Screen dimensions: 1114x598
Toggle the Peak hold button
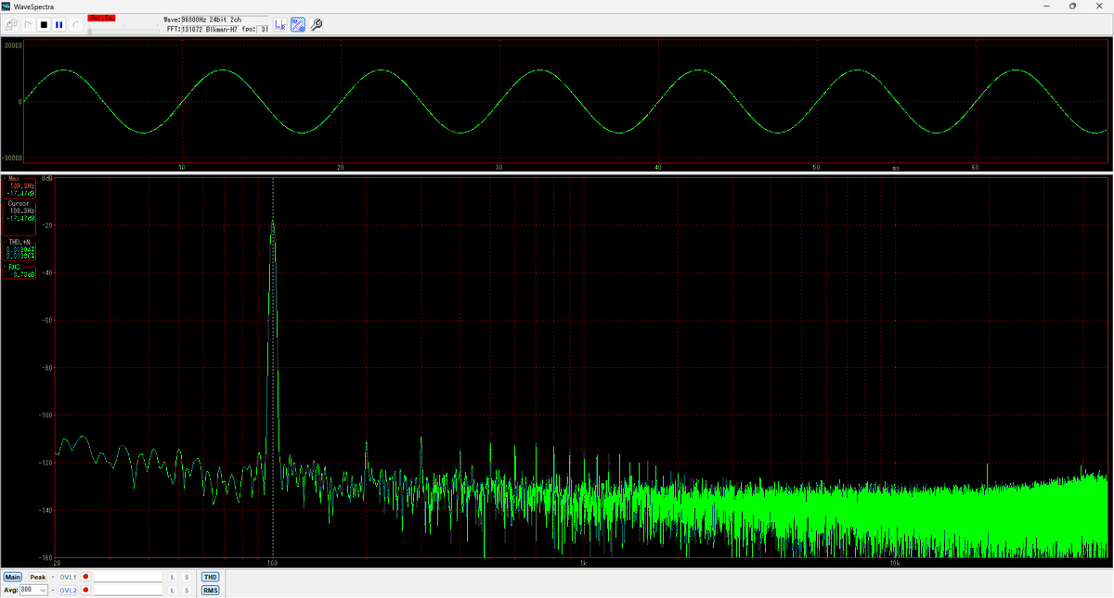[38, 577]
